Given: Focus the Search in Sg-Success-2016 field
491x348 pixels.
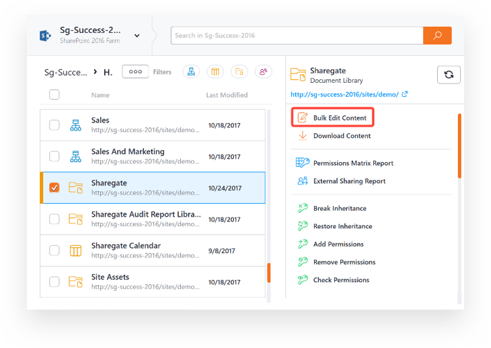Looking at the screenshot, I should pos(297,36).
